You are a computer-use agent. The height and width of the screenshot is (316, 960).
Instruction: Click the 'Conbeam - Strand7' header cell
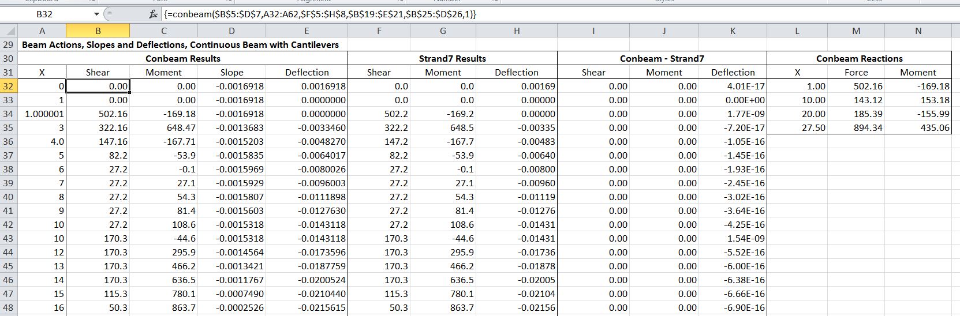662,58
